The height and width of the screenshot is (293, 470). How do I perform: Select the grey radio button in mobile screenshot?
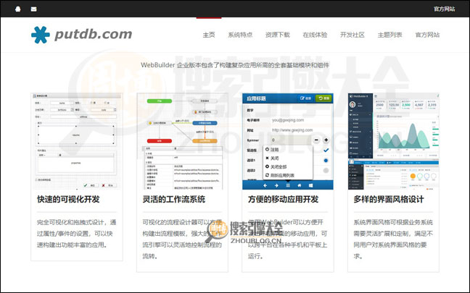[326, 171]
